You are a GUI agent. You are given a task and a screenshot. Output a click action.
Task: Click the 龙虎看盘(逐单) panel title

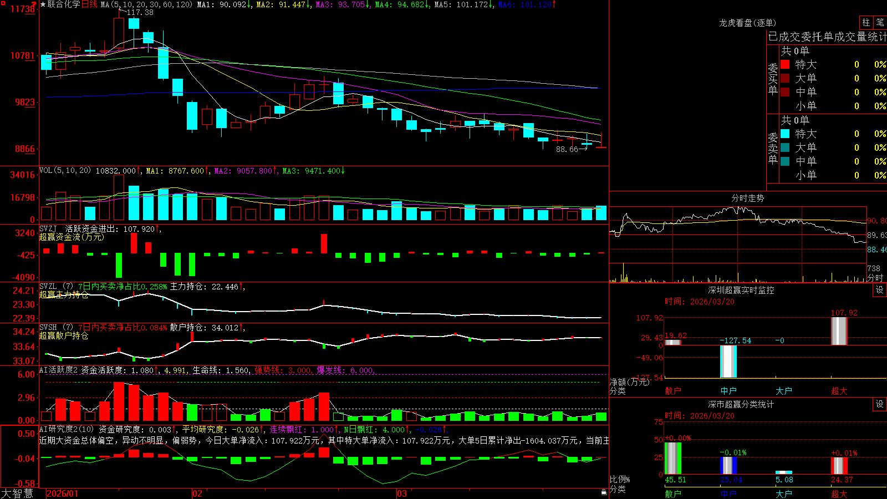coord(747,23)
